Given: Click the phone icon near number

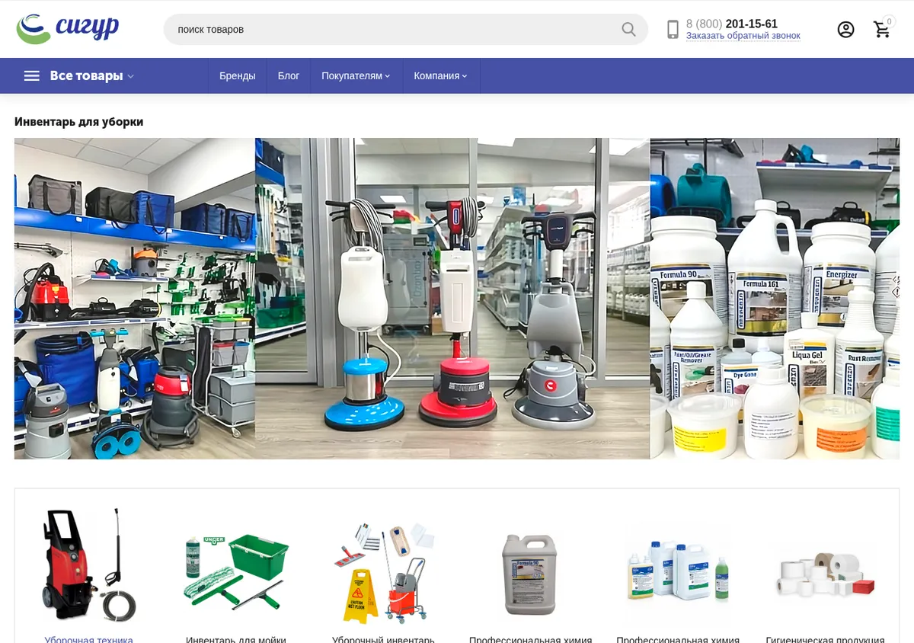Looking at the screenshot, I should pyautogui.click(x=673, y=30).
